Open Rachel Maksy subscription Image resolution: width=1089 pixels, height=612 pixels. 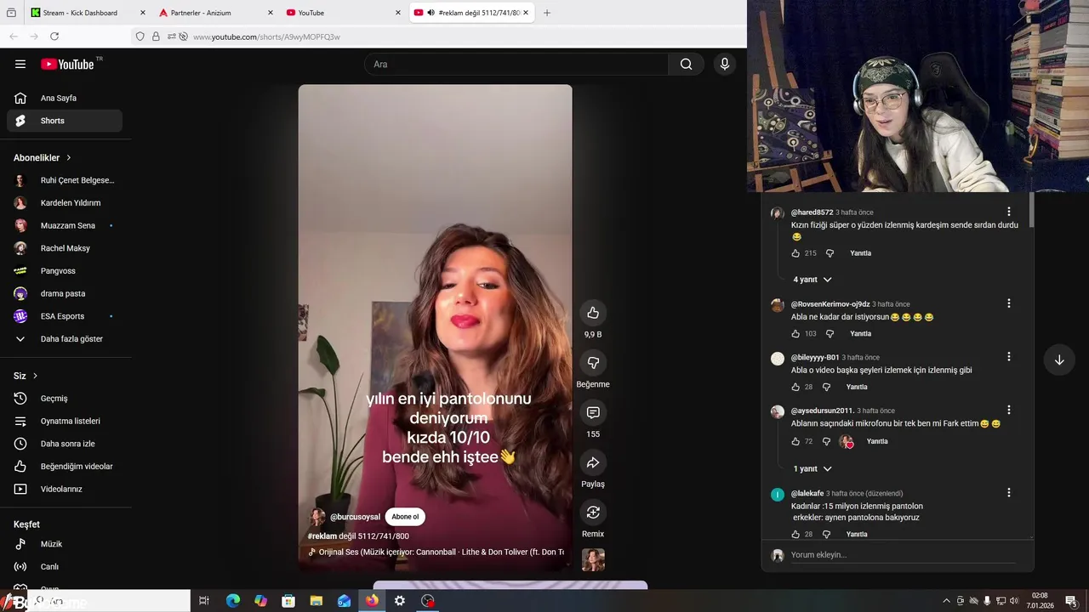(x=65, y=248)
